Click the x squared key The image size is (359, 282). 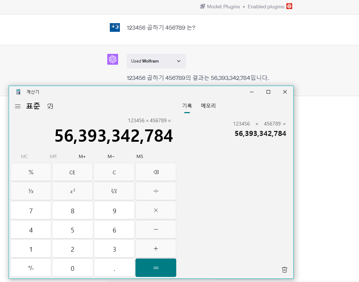[72, 191]
